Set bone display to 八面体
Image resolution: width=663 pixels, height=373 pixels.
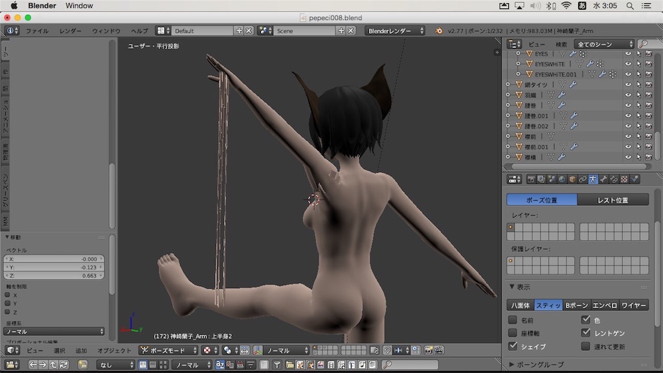click(x=520, y=305)
